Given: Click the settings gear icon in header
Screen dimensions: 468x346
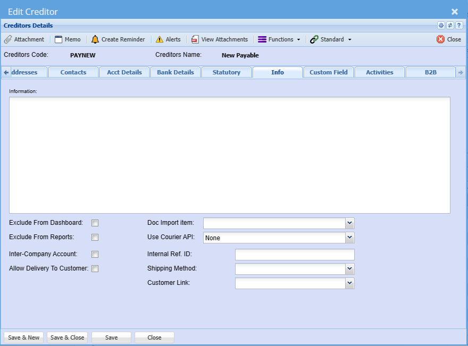Looking at the screenshot, I should (441, 26).
